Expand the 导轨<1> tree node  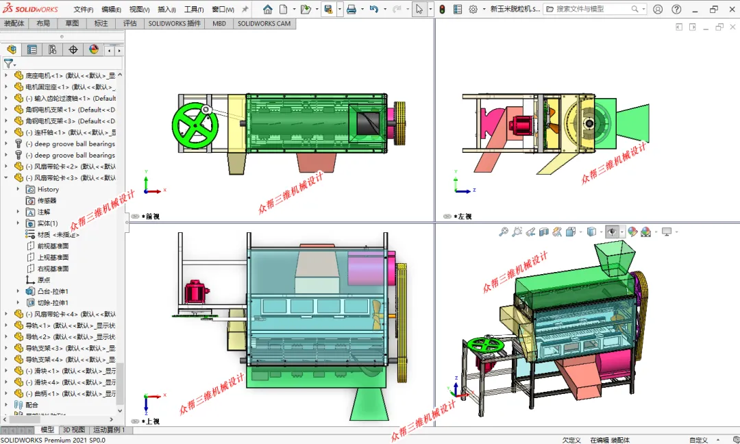point(5,325)
